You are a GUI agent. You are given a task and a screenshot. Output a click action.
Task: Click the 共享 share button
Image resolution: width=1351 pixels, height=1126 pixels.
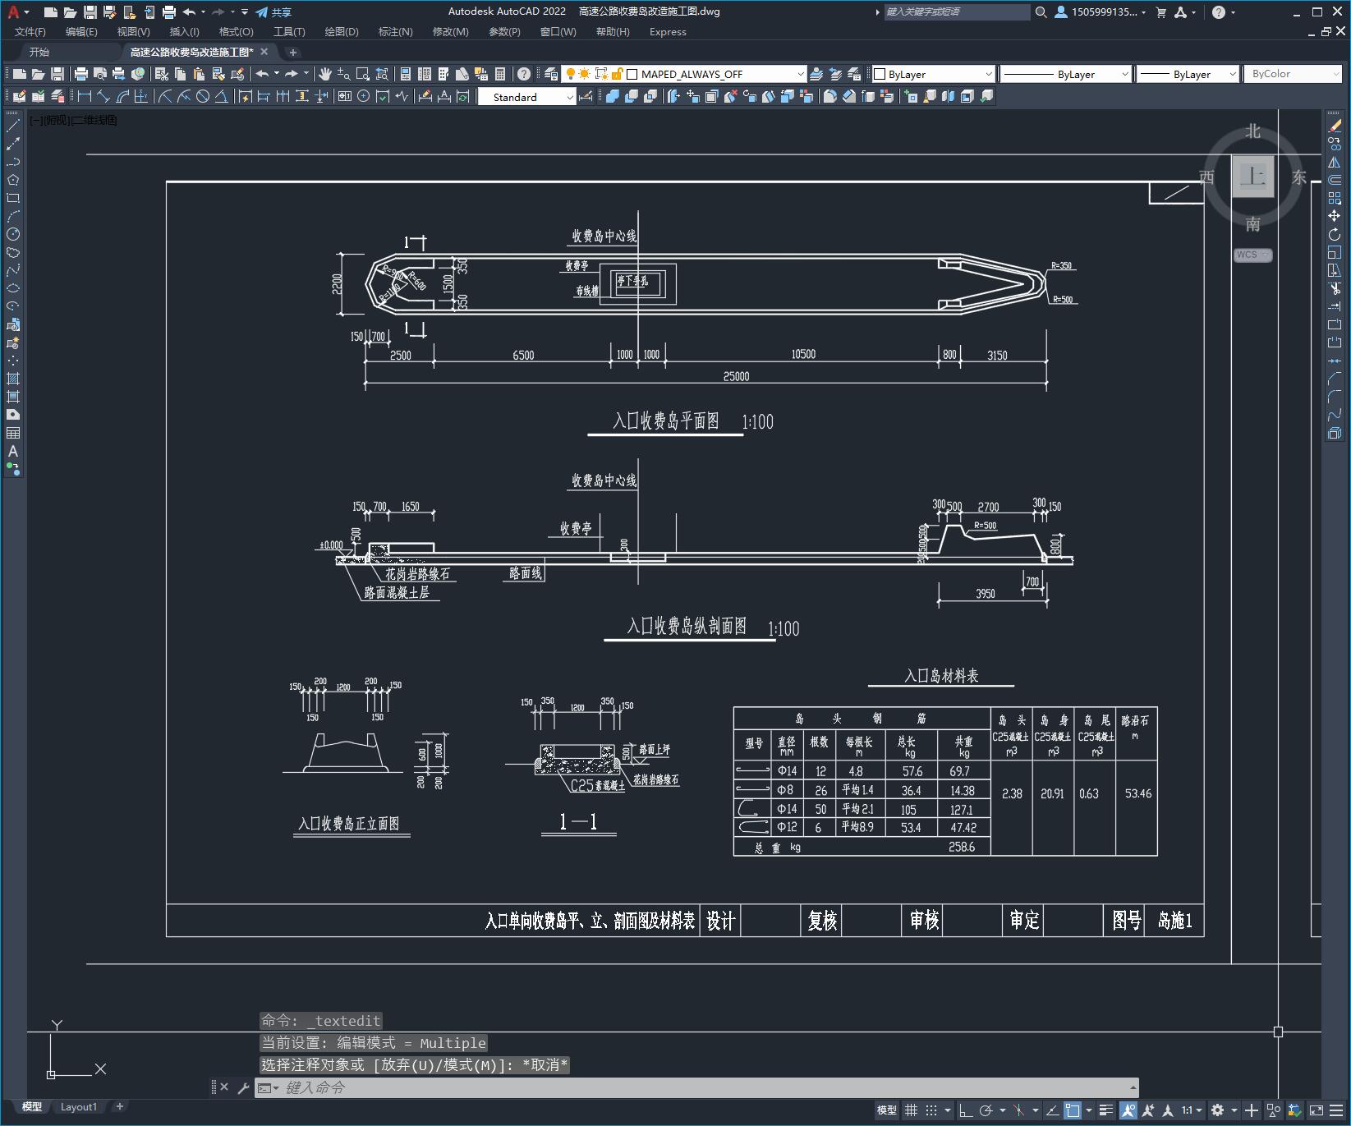click(x=273, y=12)
